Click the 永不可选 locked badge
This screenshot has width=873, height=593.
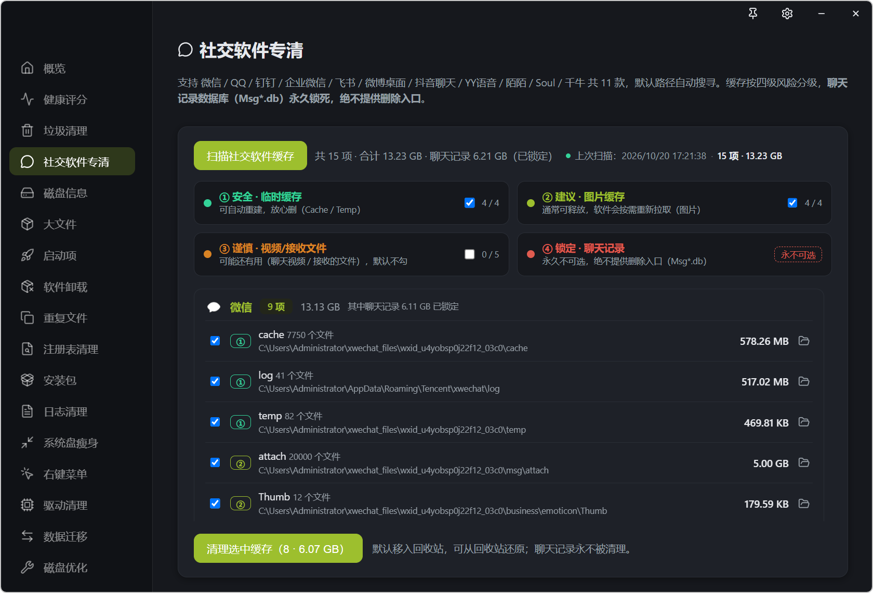[798, 254]
